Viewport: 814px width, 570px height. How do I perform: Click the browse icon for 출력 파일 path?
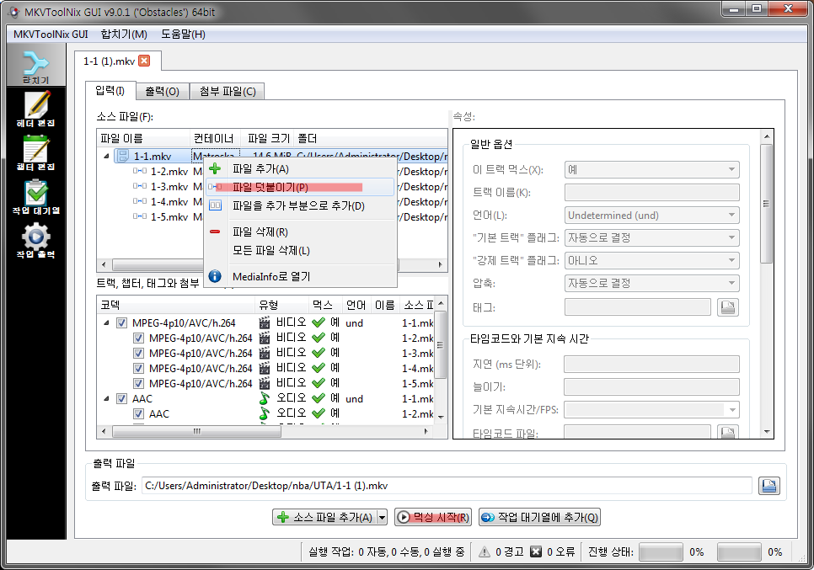click(x=768, y=486)
